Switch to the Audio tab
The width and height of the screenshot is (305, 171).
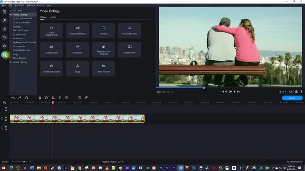click(x=53, y=17)
